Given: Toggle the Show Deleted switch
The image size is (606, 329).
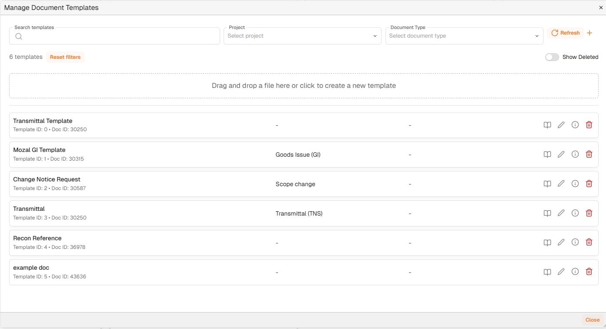Looking at the screenshot, I should [552, 57].
